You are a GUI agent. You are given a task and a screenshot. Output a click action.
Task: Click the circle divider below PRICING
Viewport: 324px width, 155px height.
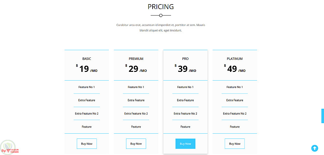click(x=161, y=15)
